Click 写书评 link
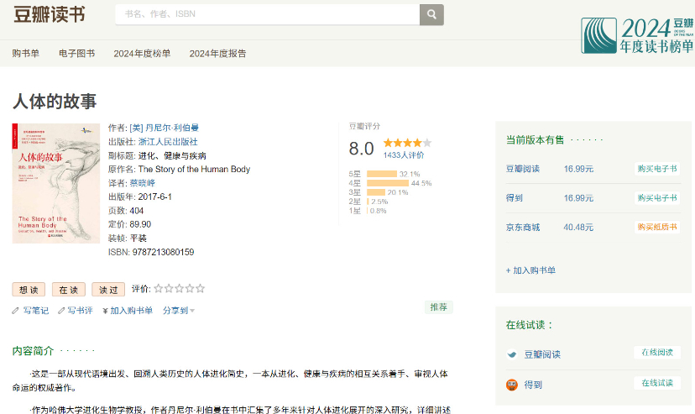 81,311
